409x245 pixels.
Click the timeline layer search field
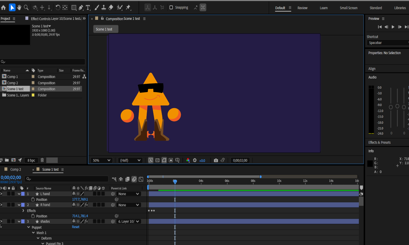tap(67, 179)
